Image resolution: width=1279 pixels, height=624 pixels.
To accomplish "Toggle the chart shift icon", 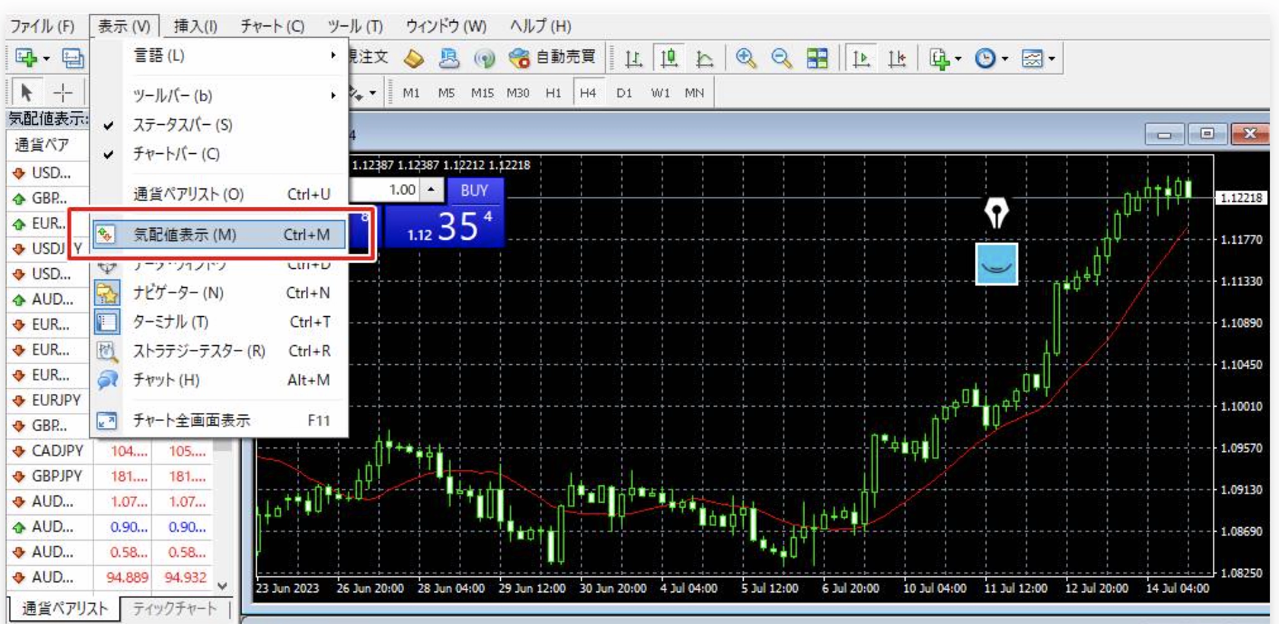I will [897, 58].
